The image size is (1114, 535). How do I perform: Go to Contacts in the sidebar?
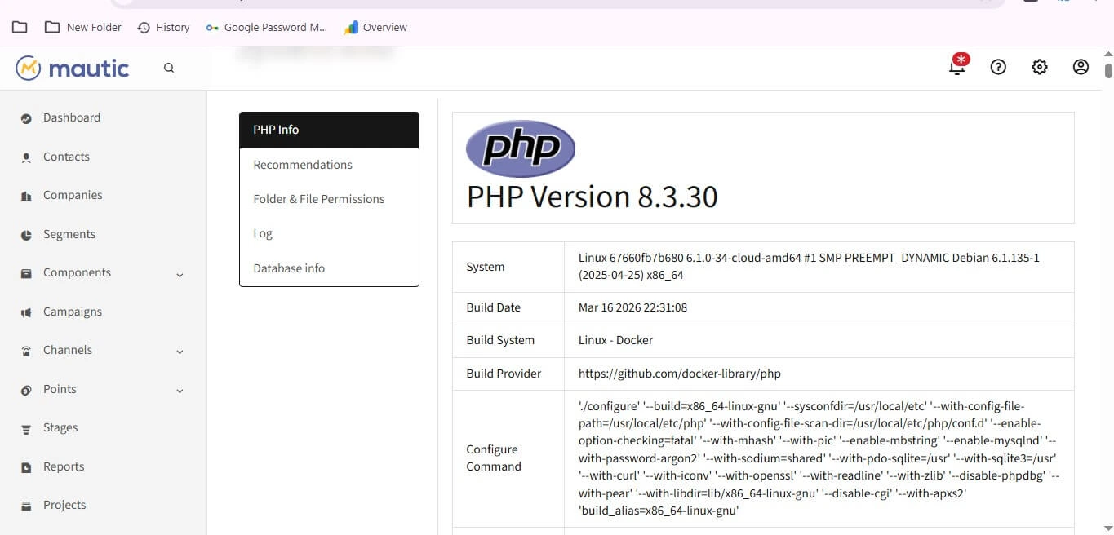pyautogui.click(x=66, y=157)
